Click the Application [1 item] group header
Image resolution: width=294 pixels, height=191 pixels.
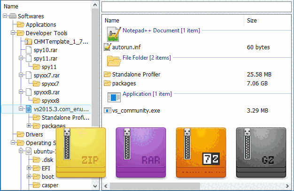[147, 94]
